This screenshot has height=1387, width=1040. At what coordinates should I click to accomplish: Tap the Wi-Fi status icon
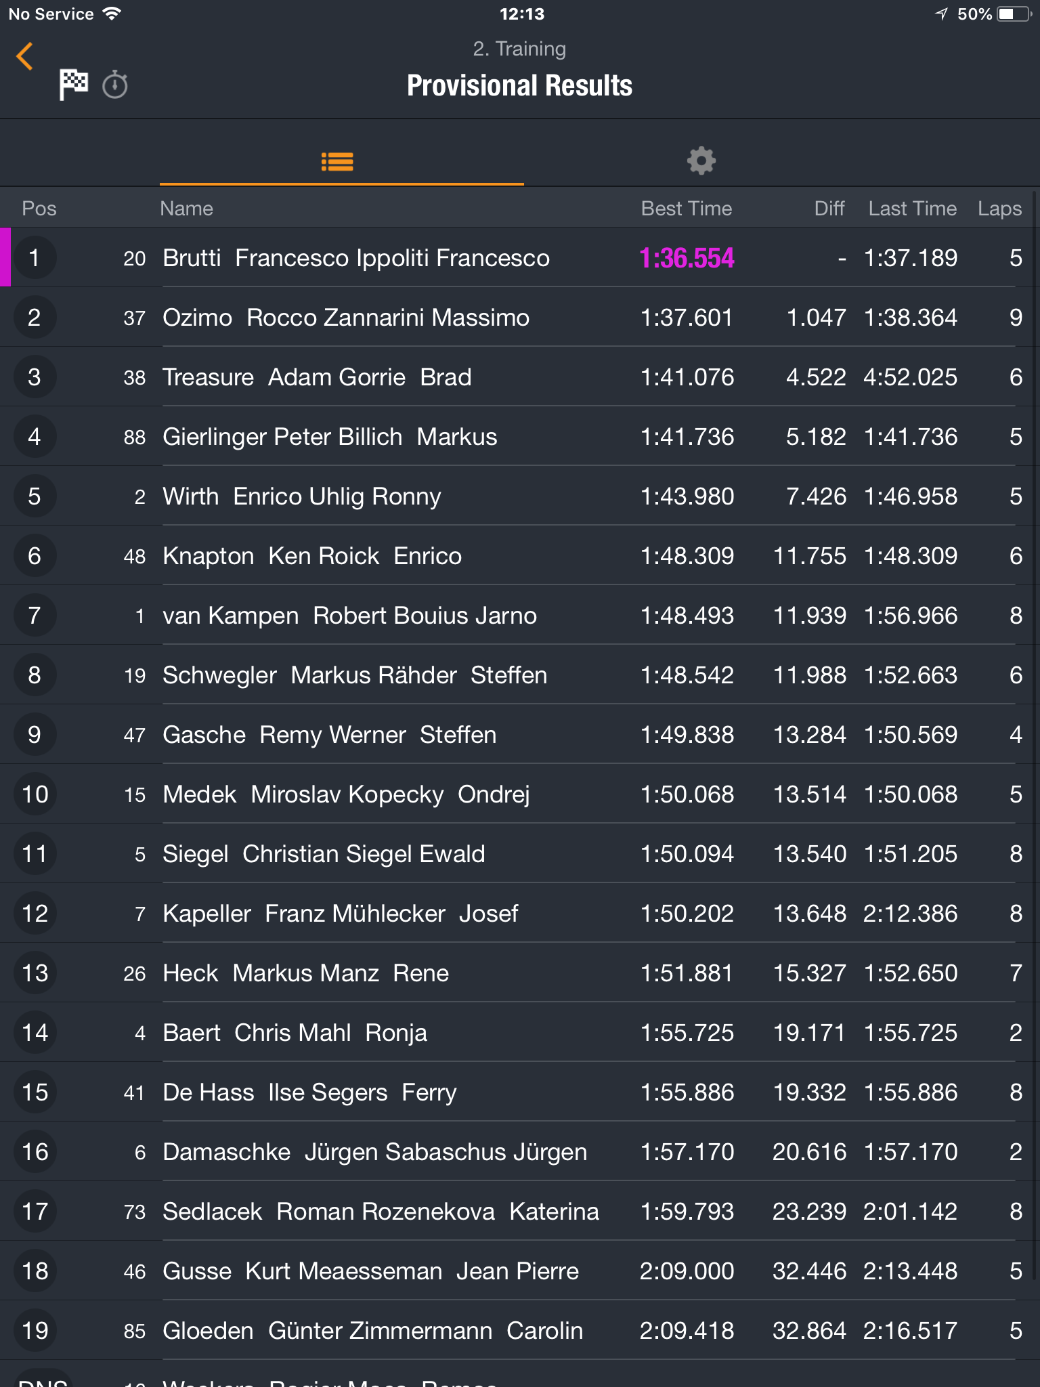[111, 14]
